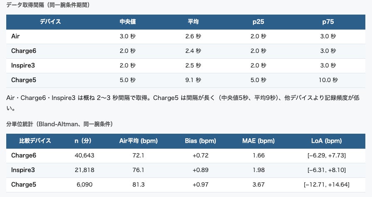The height and width of the screenshot is (197, 372).
Task: Click the LoA (bpm) column header
Action: (326, 141)
